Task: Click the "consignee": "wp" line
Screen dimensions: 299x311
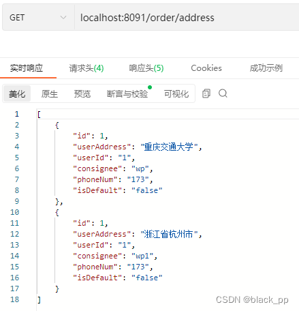Action: coord(113,168)
